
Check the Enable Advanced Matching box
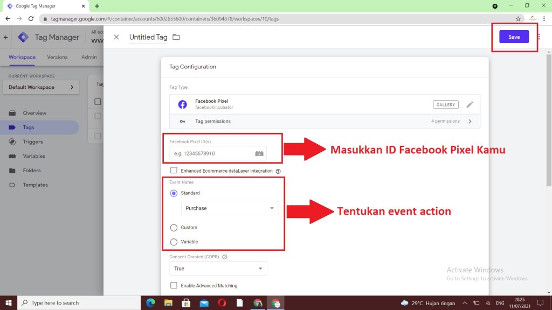pyautogui.click(x=174, y=286)
